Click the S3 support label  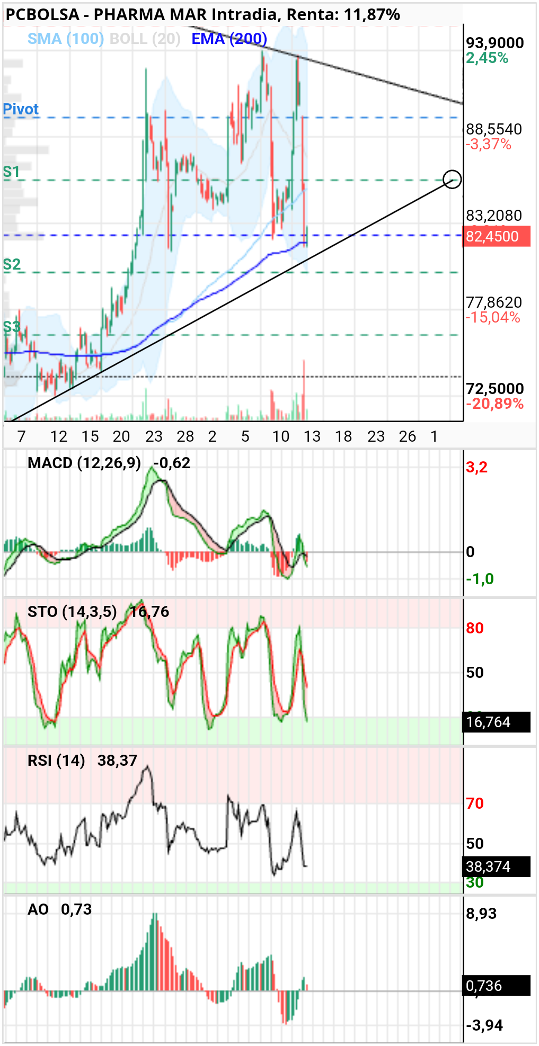12,327
